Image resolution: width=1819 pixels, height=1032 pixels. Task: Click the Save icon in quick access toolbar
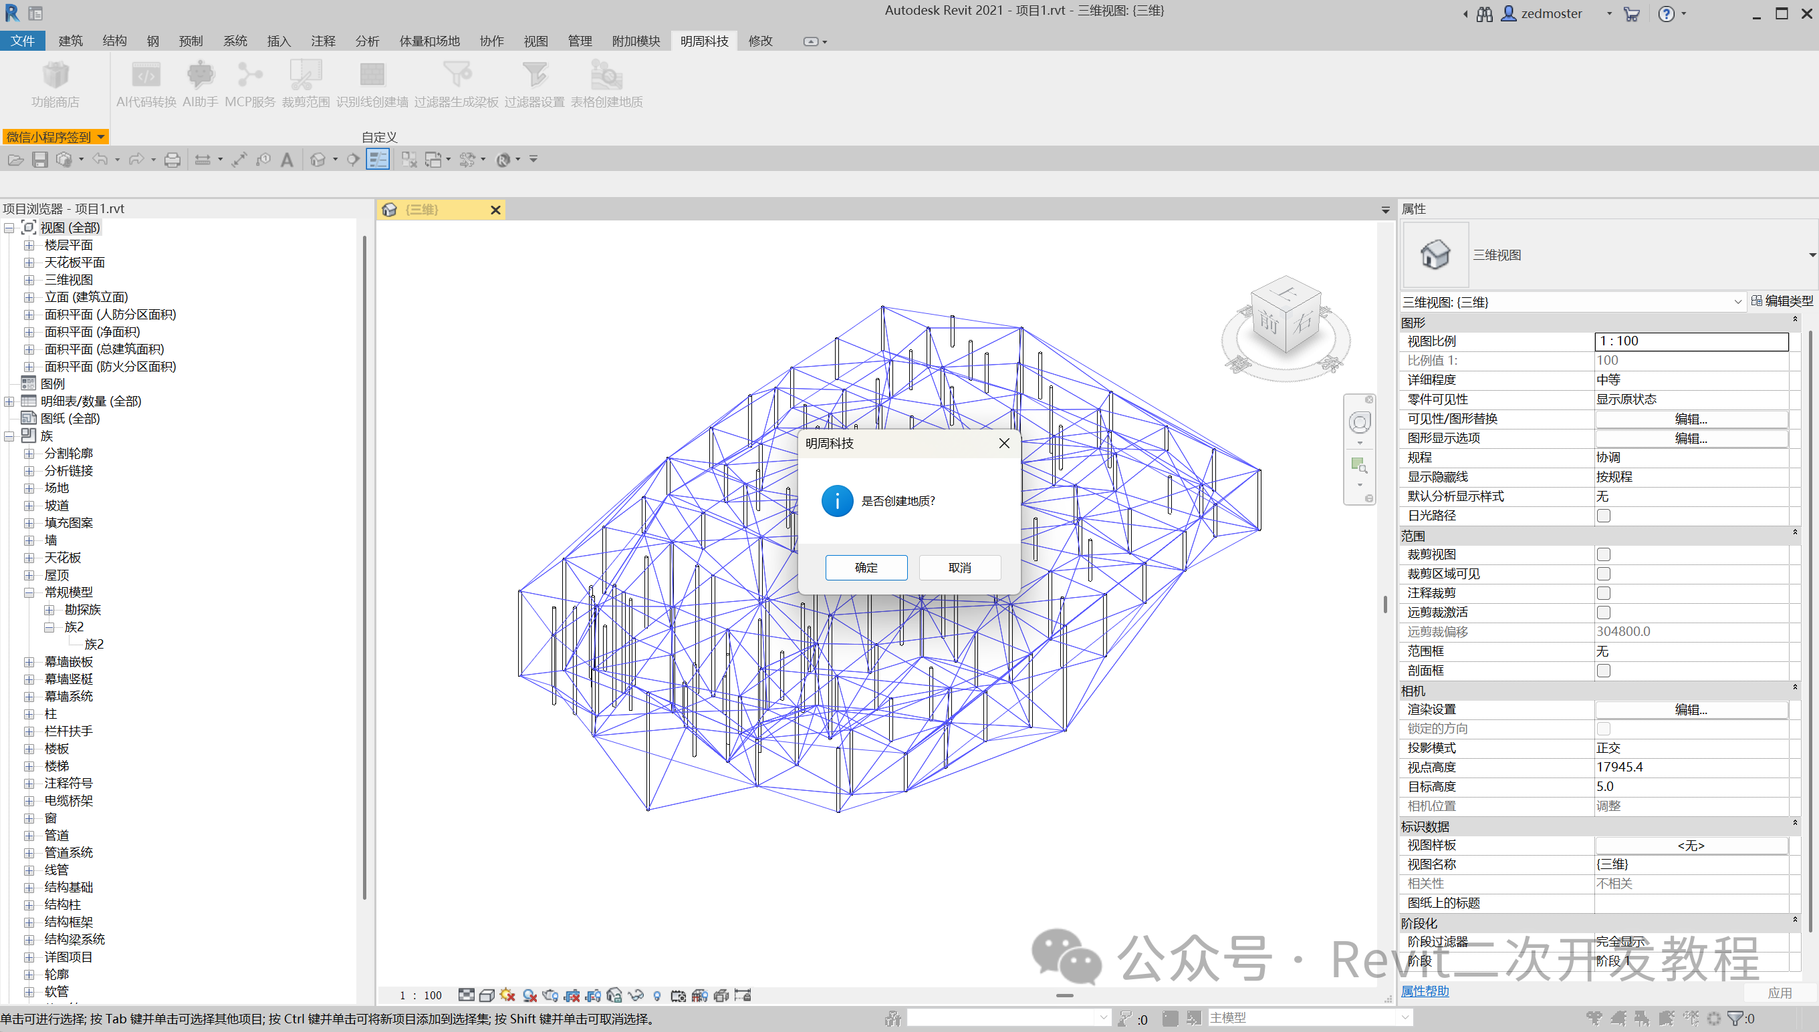[x=39, y=160]
